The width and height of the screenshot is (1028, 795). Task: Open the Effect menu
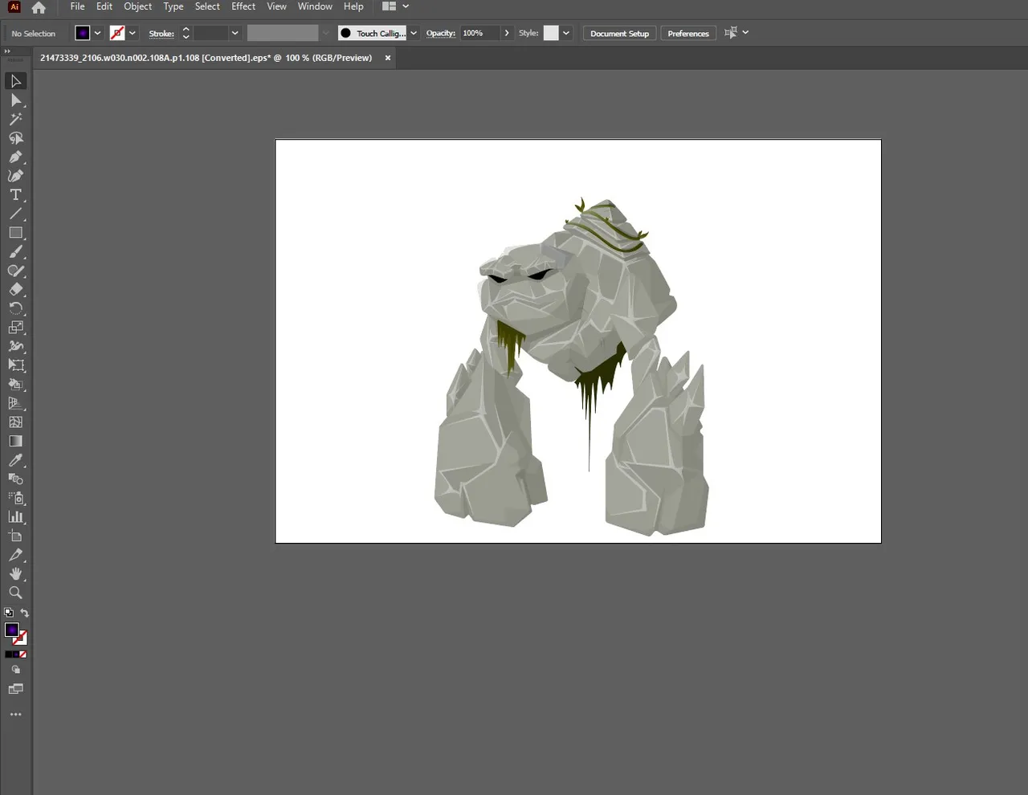click(243, 6)
